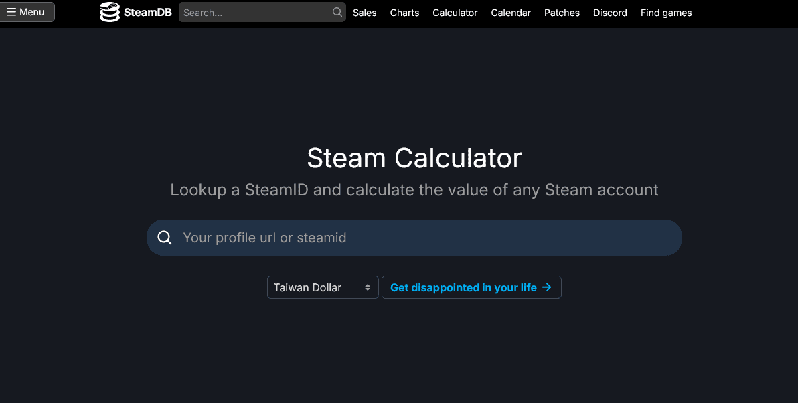Image resolution: width=798 pixels, height=403 pixels.
Task: Select the Calculator nav item
Action: pos(455,13)
